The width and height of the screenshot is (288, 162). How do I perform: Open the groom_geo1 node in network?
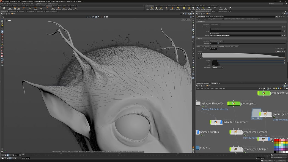[x=234, y=103]
